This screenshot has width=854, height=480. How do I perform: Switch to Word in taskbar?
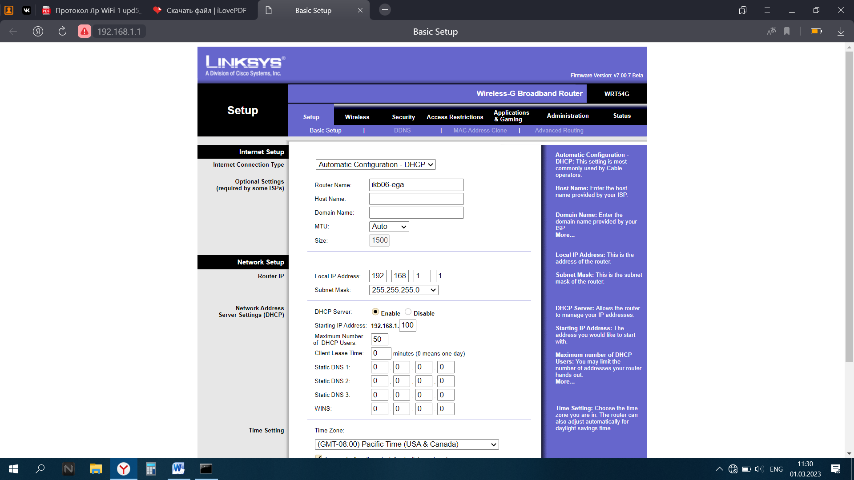pos(179,469)
